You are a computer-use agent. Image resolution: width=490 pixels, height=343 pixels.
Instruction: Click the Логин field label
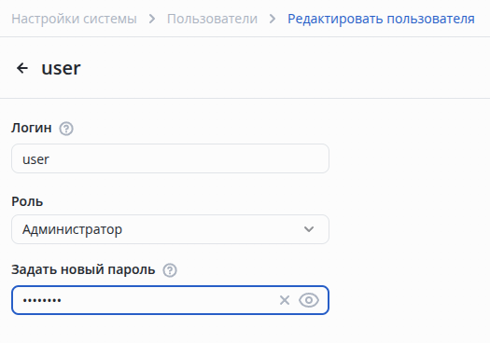(x=31, y=128)
